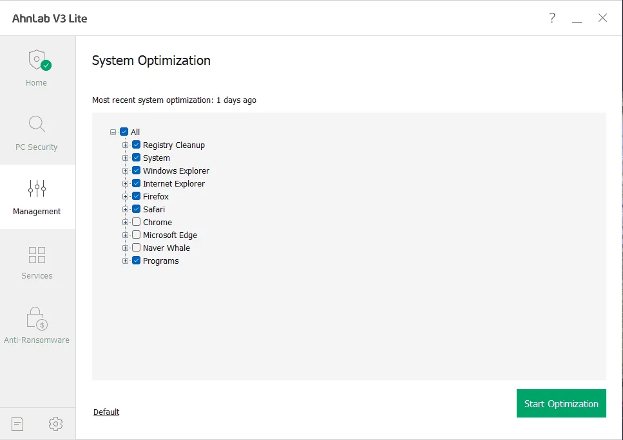The height and width of the screenshot is (440, 623).
Task: Minimize the AhnLab V3 Lite window
Action: coord(577,21)
